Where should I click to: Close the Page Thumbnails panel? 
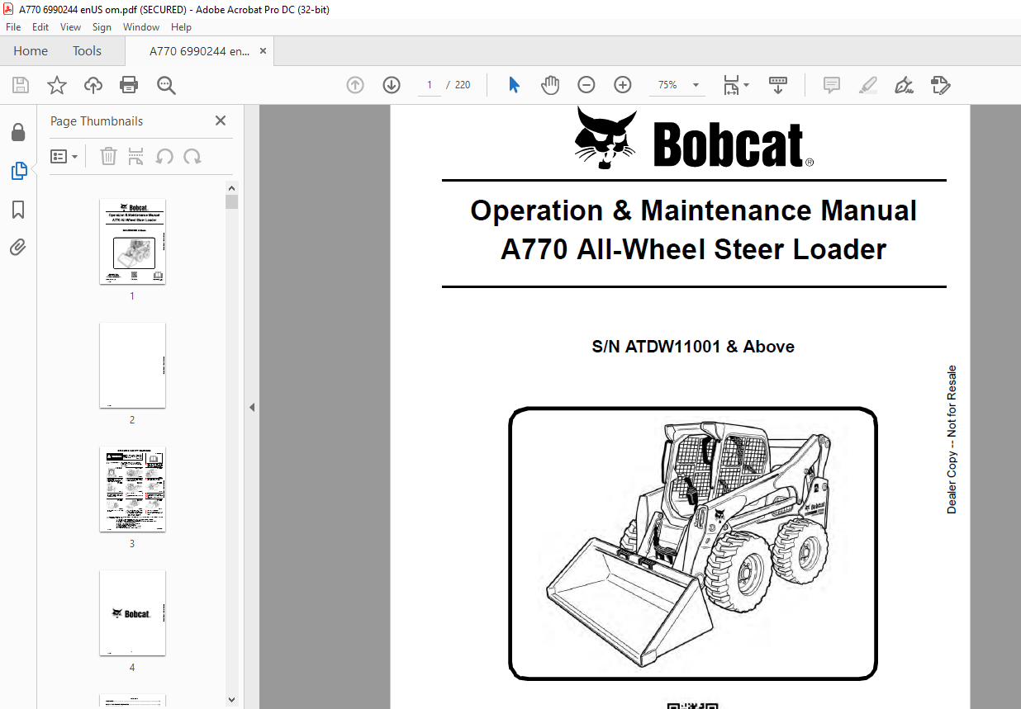pos(221,121)
